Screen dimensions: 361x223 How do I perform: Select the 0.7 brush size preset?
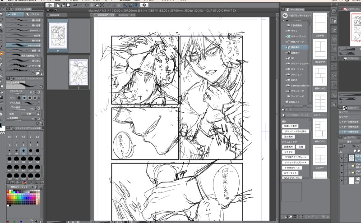tap(9, 135)
